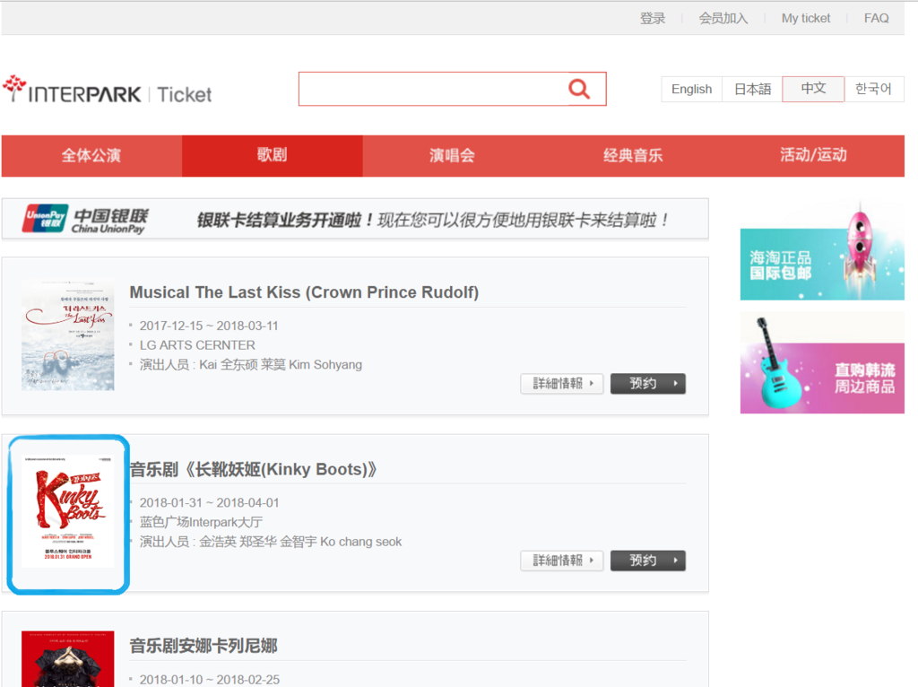View 詳細情報 for Kinky Boots
The height and width of the screenshot is (687, 918).
(562, 561)
